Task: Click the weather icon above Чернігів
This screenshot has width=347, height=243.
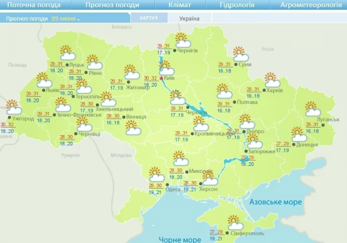Action: click(x=182, y=40)
